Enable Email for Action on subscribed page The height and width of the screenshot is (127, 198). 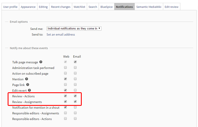(75, 73)
